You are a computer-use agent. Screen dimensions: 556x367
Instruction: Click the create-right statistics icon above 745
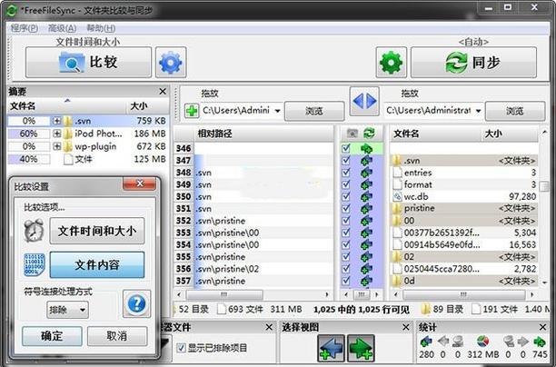540,342
